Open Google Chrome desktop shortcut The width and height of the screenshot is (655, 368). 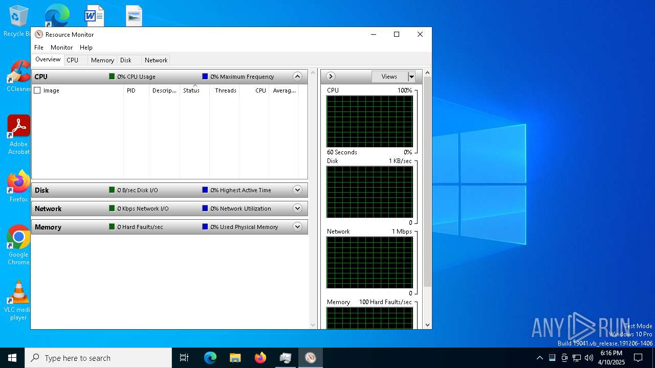click(18, 245)
